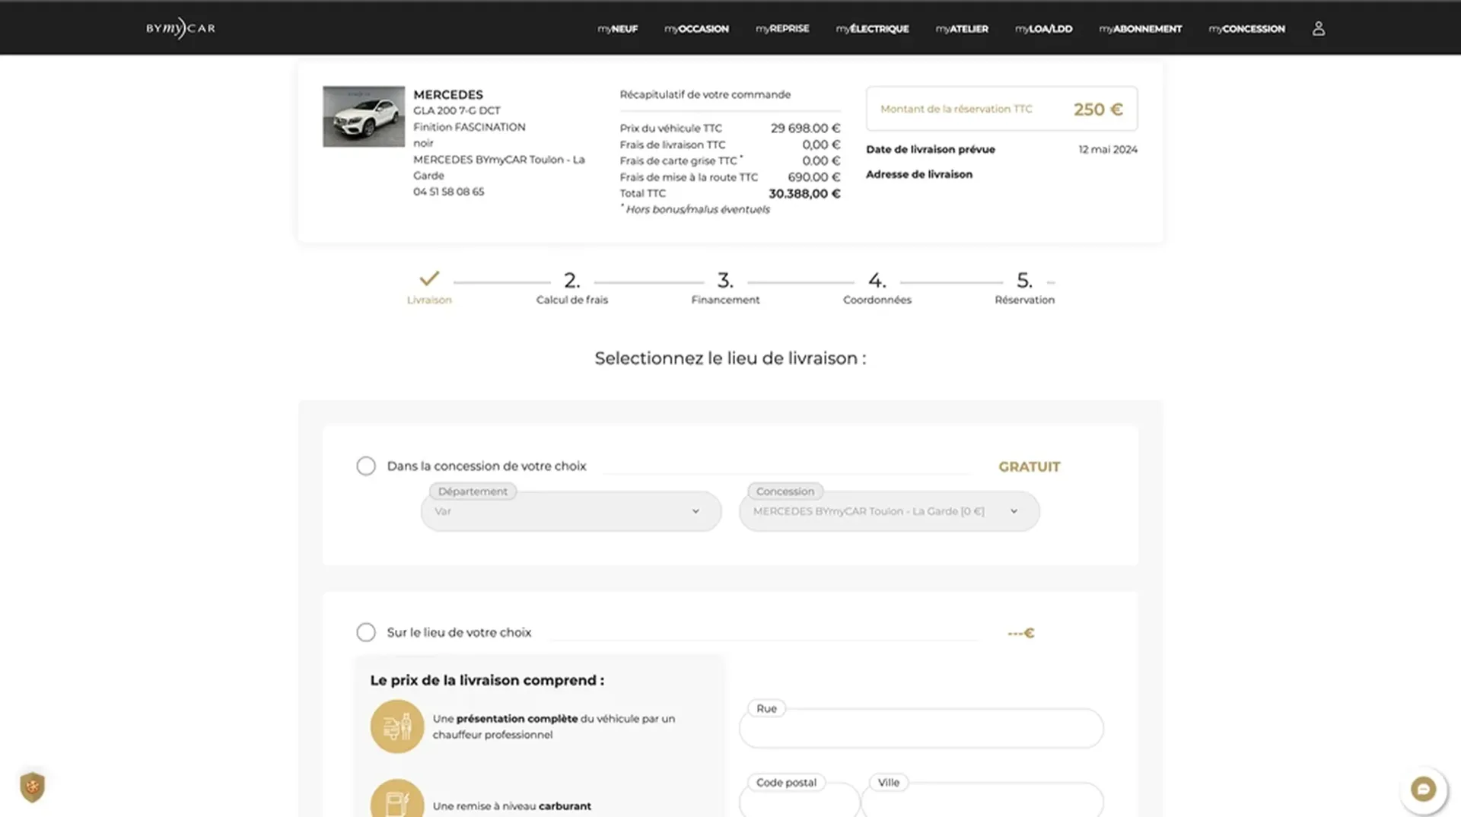This screenshot has height=817, width=1461.
Task: Open the chat support bubble
Action: tap(1423, 789)
